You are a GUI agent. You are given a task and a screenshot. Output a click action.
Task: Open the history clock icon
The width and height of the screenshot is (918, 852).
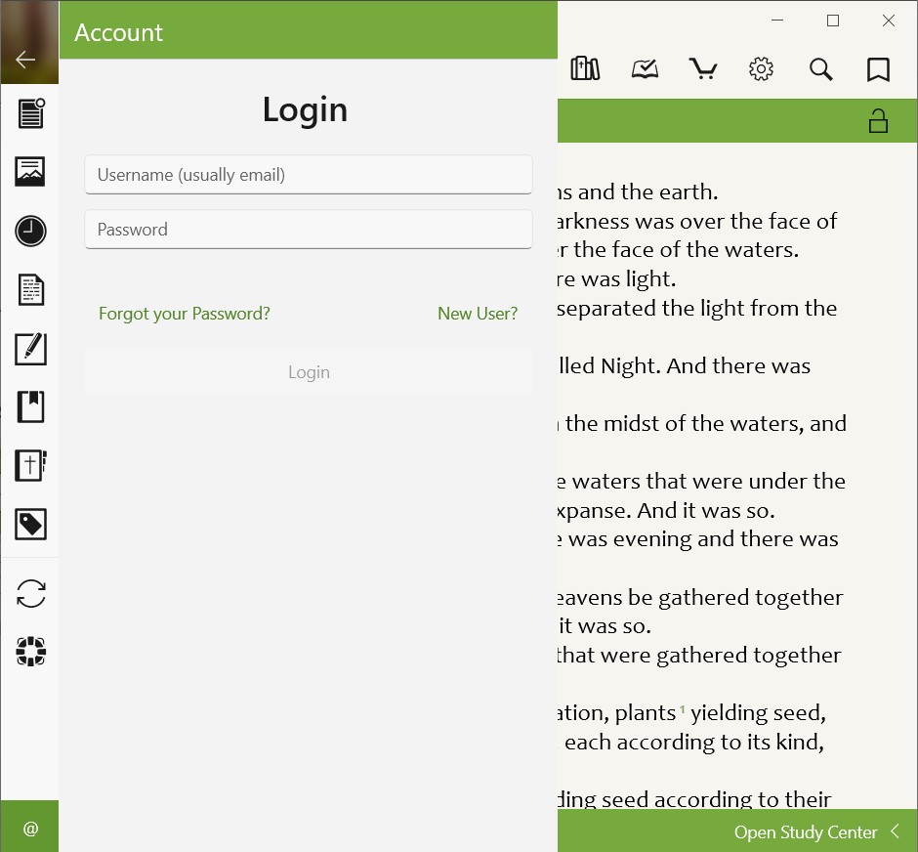coord(30,232)
